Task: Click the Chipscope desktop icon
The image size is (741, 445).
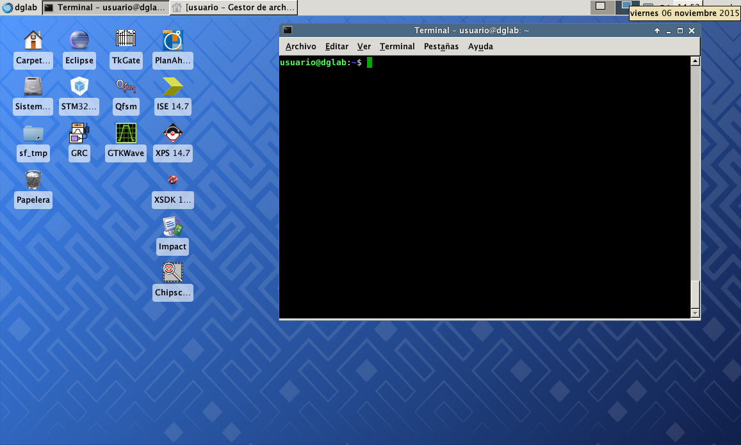Action: pyautogui.click(x=172, y=274)
